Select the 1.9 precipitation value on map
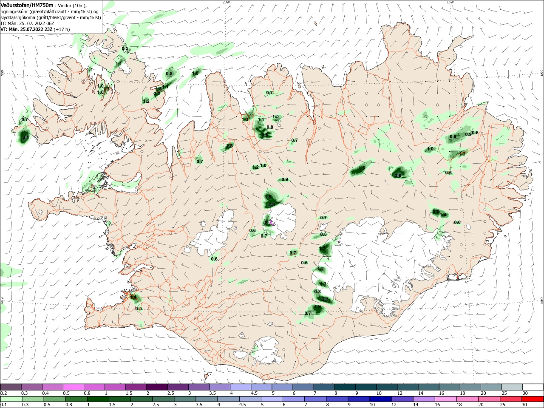 317,306
